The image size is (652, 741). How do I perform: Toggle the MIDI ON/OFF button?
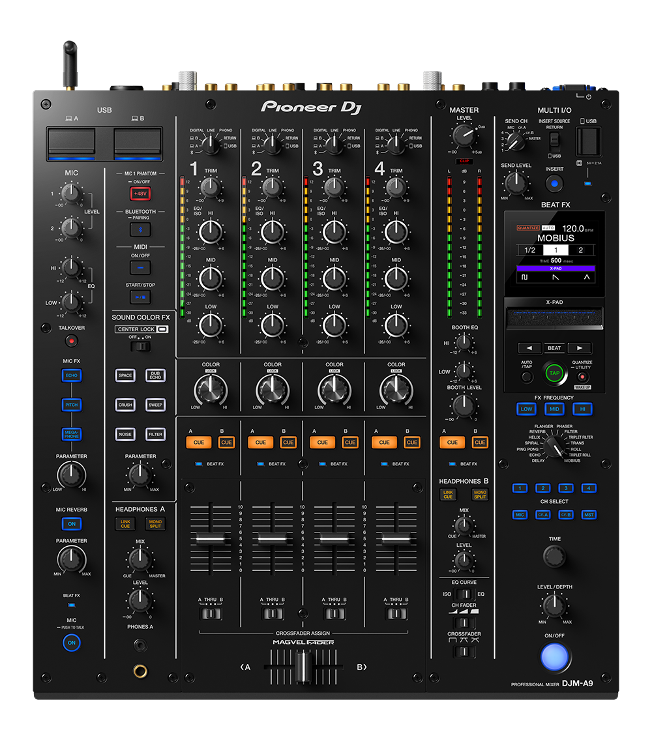tap(140, 267)
